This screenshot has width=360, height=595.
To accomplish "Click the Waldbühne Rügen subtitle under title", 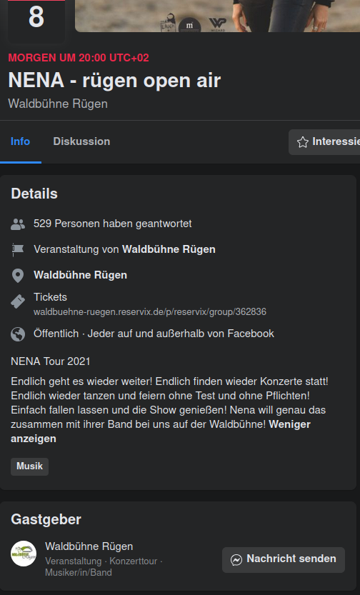I will click(58, 104).
